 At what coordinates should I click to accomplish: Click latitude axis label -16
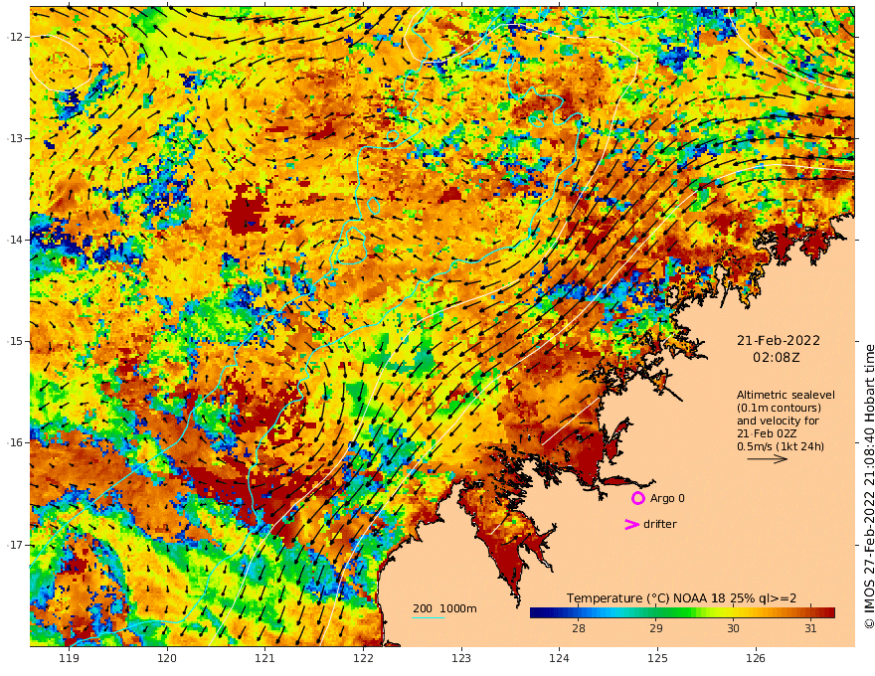(15, 442)
